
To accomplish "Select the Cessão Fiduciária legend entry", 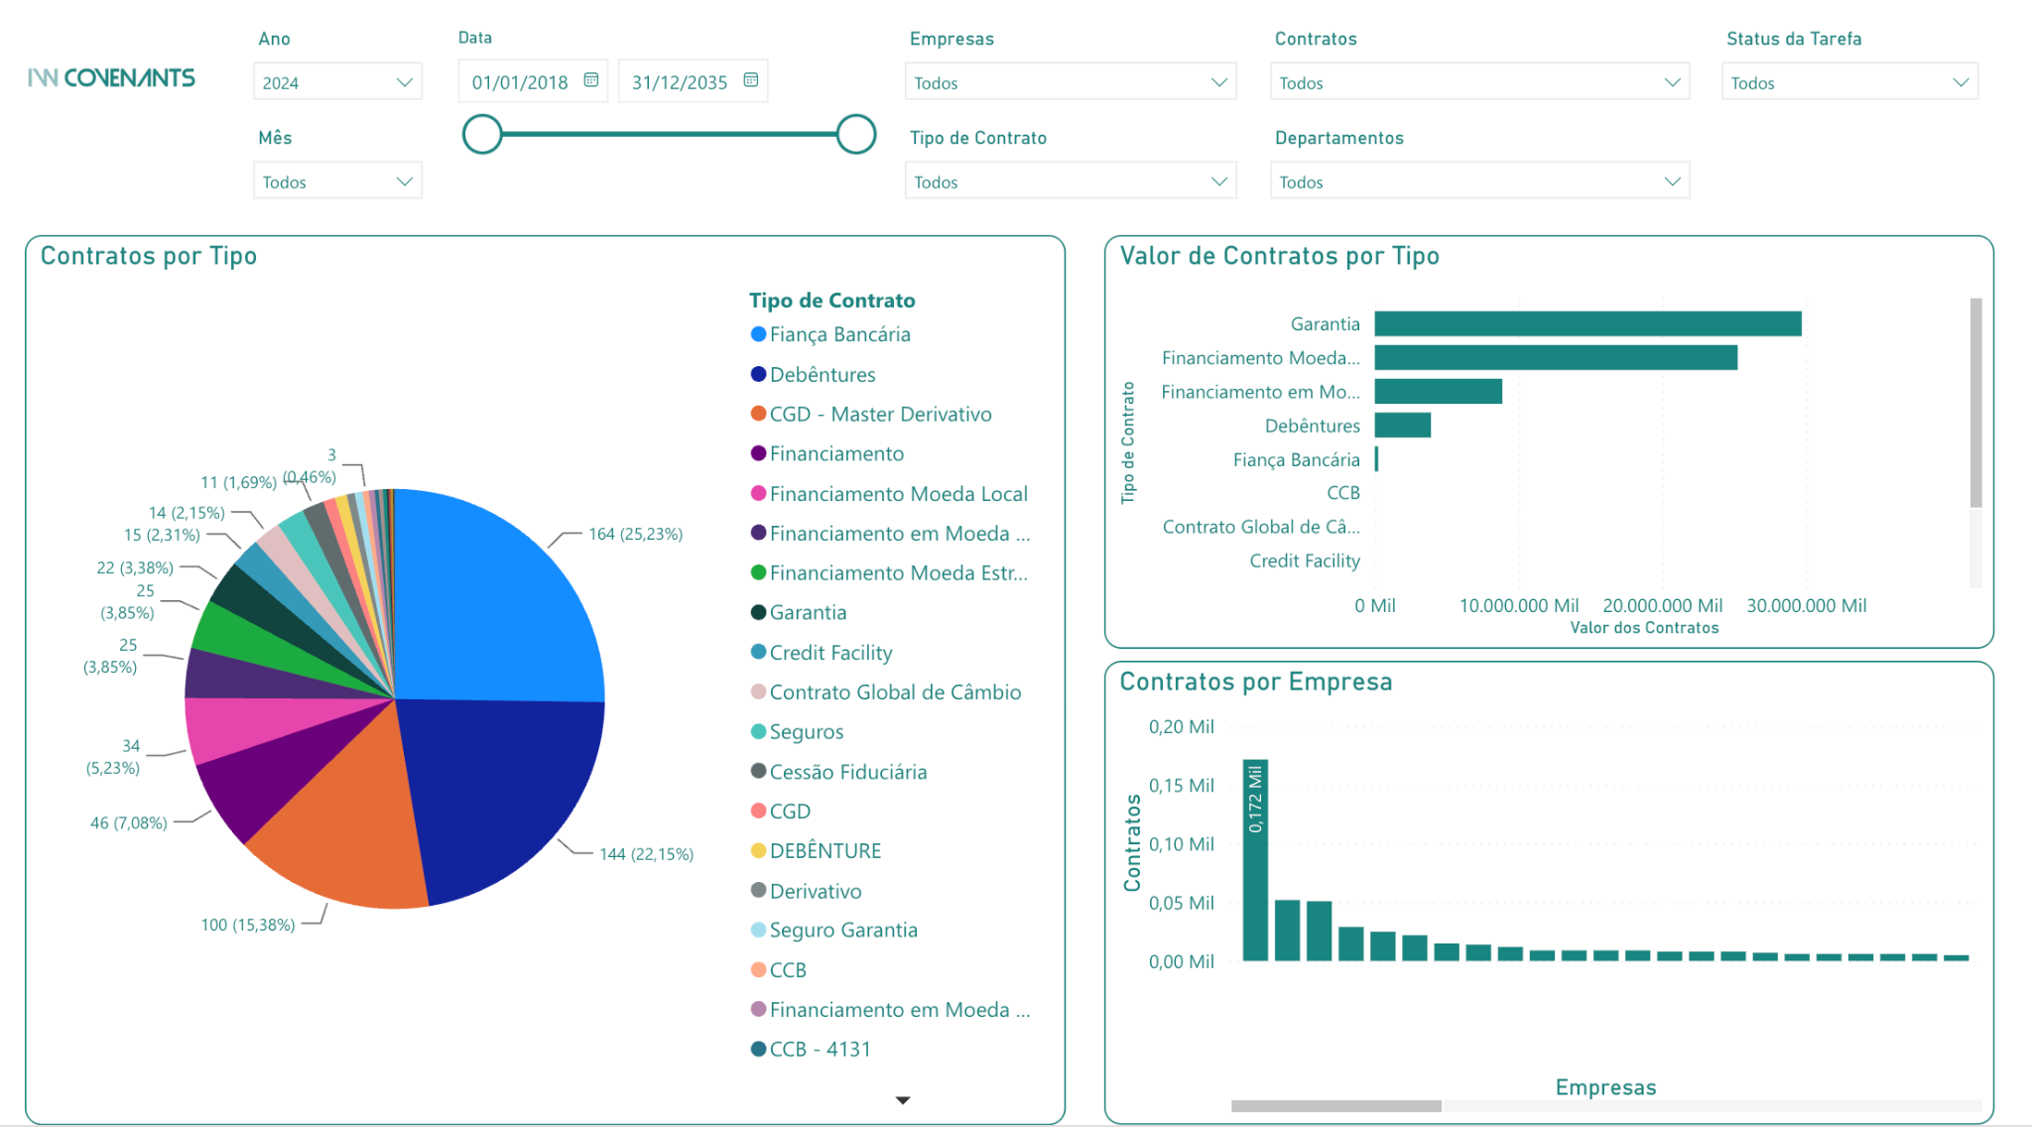I will coord(838,772).
